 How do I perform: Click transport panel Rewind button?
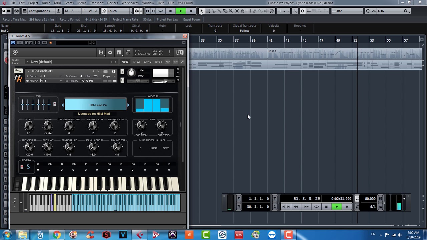pyautogui.click(x=296, y=207)
